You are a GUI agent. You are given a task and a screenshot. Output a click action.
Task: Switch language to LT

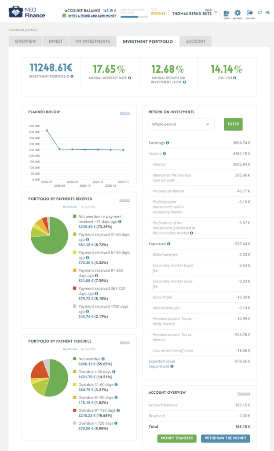coord(260,12)
